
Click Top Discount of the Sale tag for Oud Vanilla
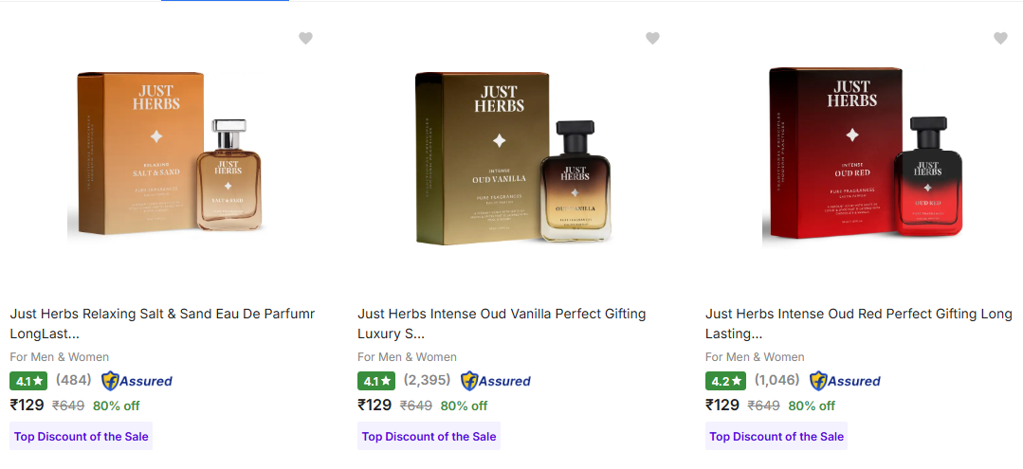tap(429, 437)
